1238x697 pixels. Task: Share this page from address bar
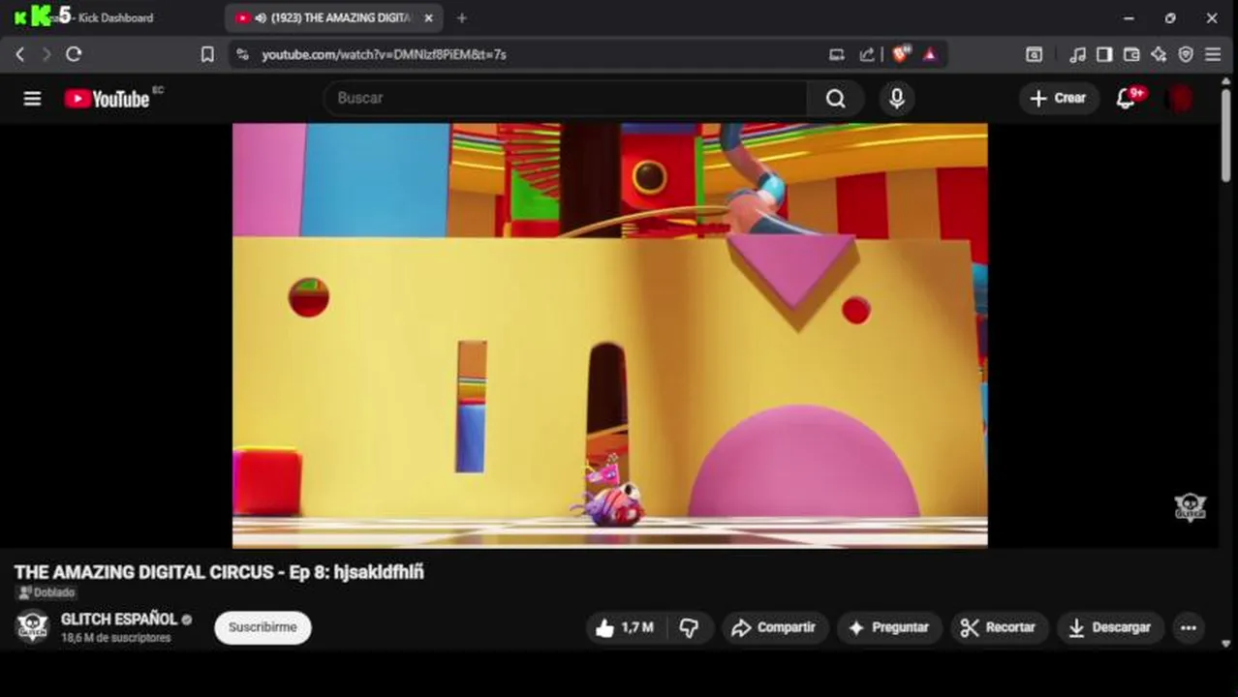867,54
